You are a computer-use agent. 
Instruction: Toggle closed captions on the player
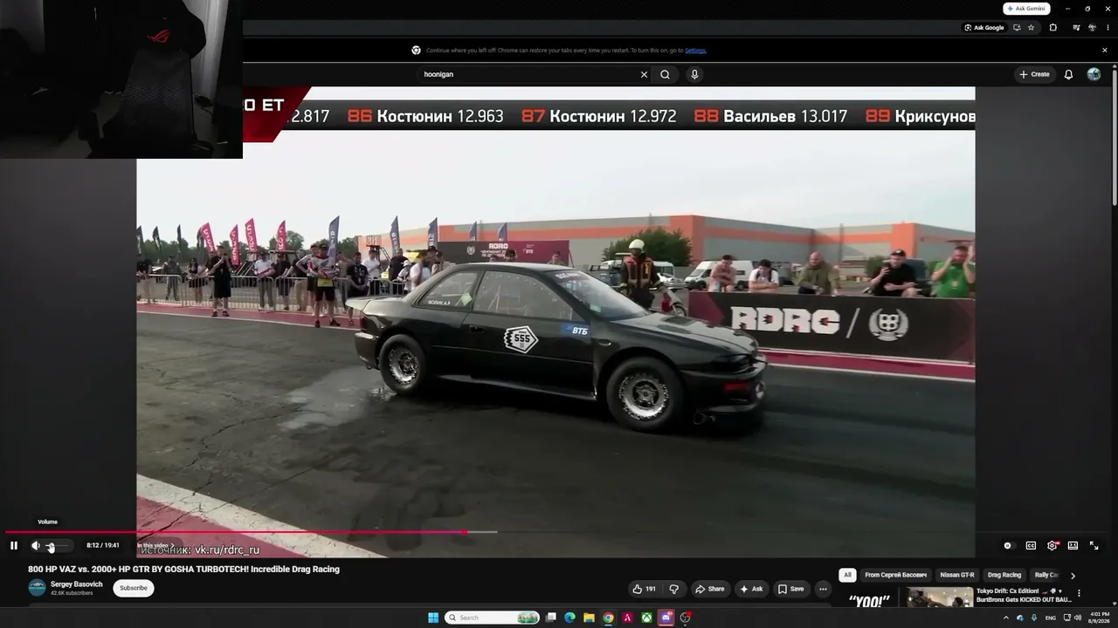pyautogui.click(x=1031, y=546)
